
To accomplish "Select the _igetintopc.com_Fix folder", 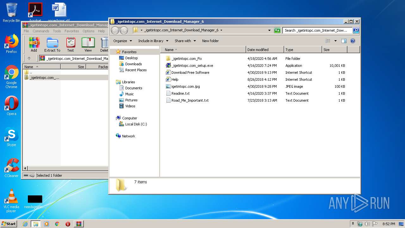I will pyautogui.click(x=184, y=59).
